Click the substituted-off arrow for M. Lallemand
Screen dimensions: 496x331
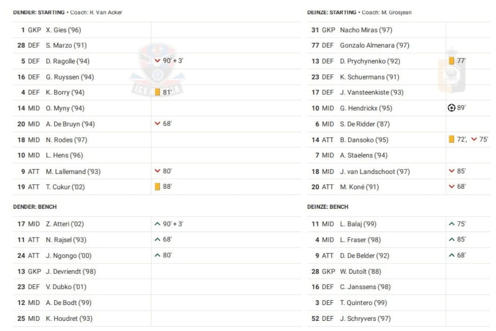pyautogui.click(x=157, y=171)
